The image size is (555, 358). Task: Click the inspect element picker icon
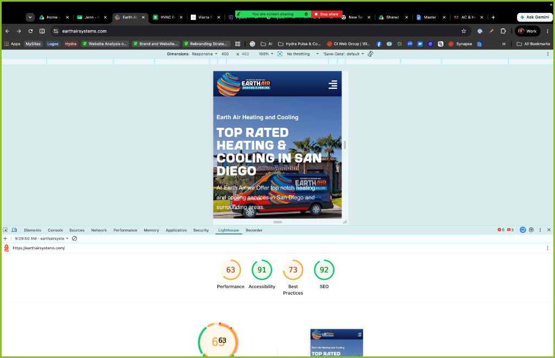pyautogui.click(x=5, y=230)
